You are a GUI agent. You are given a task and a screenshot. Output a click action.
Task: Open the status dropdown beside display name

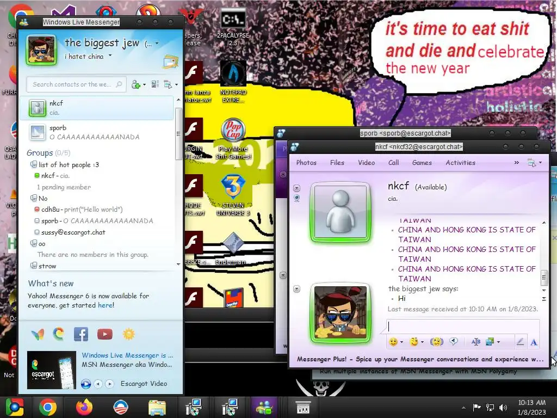point(157,44)
